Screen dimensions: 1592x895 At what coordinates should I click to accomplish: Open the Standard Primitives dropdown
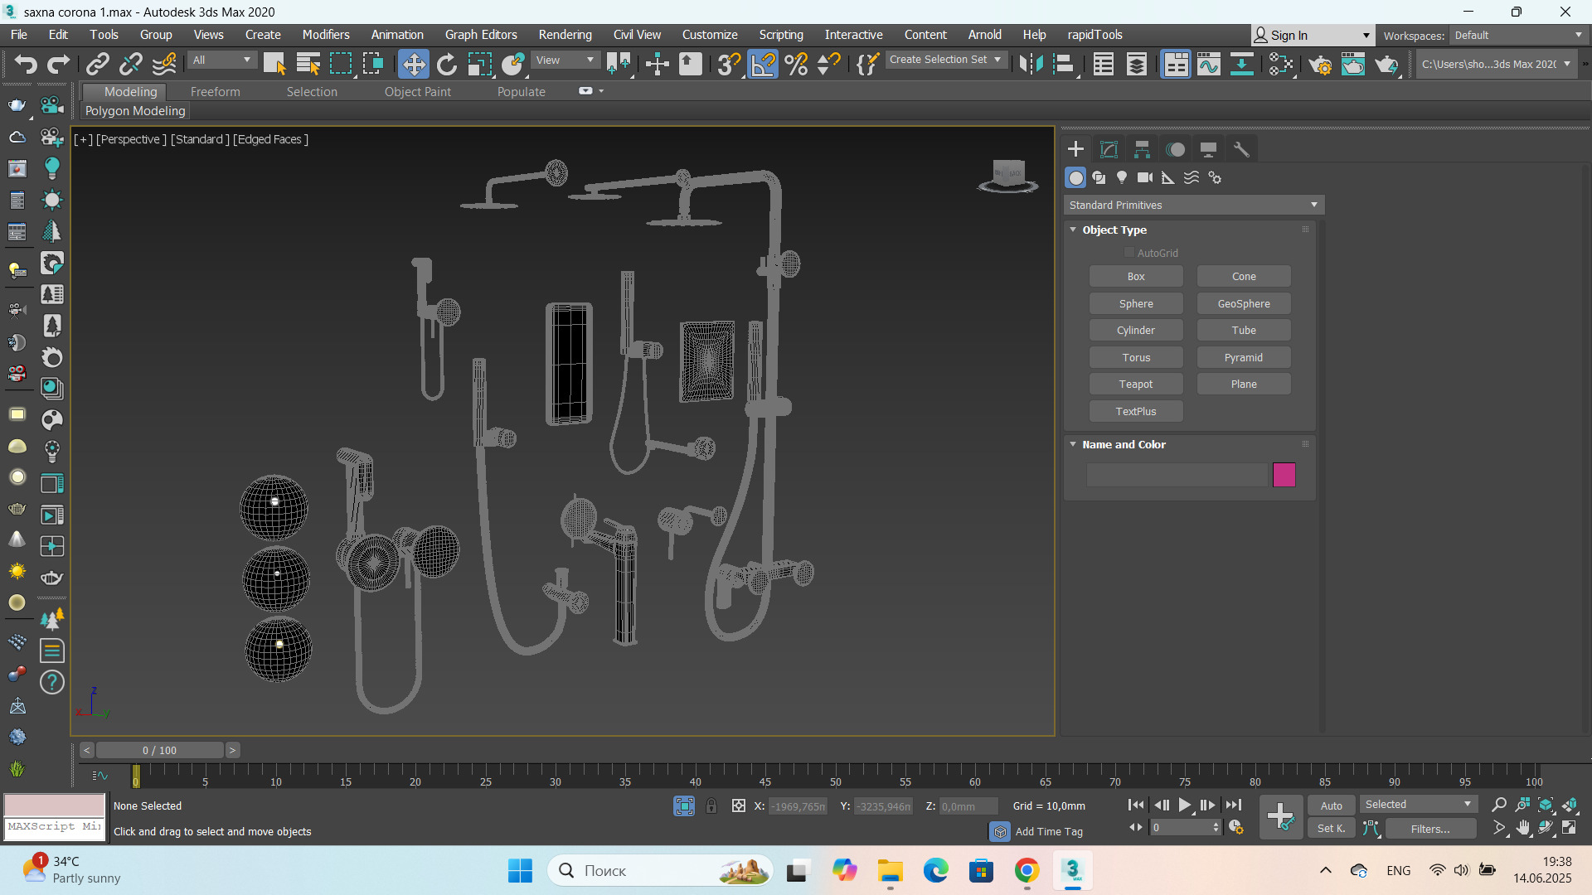pos(1193,205)
